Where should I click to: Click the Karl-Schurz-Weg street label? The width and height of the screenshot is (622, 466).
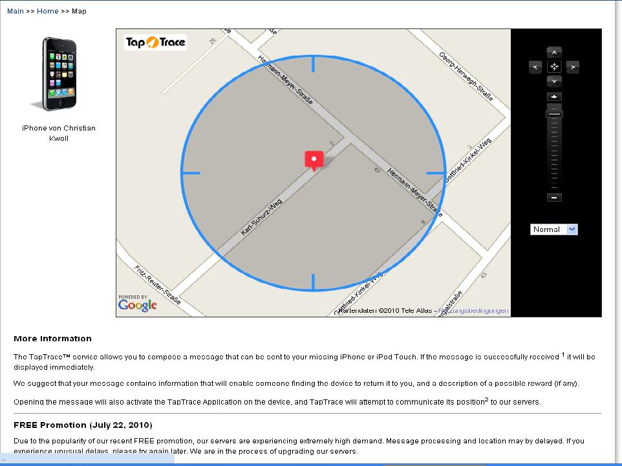click(x=261, y=217)
